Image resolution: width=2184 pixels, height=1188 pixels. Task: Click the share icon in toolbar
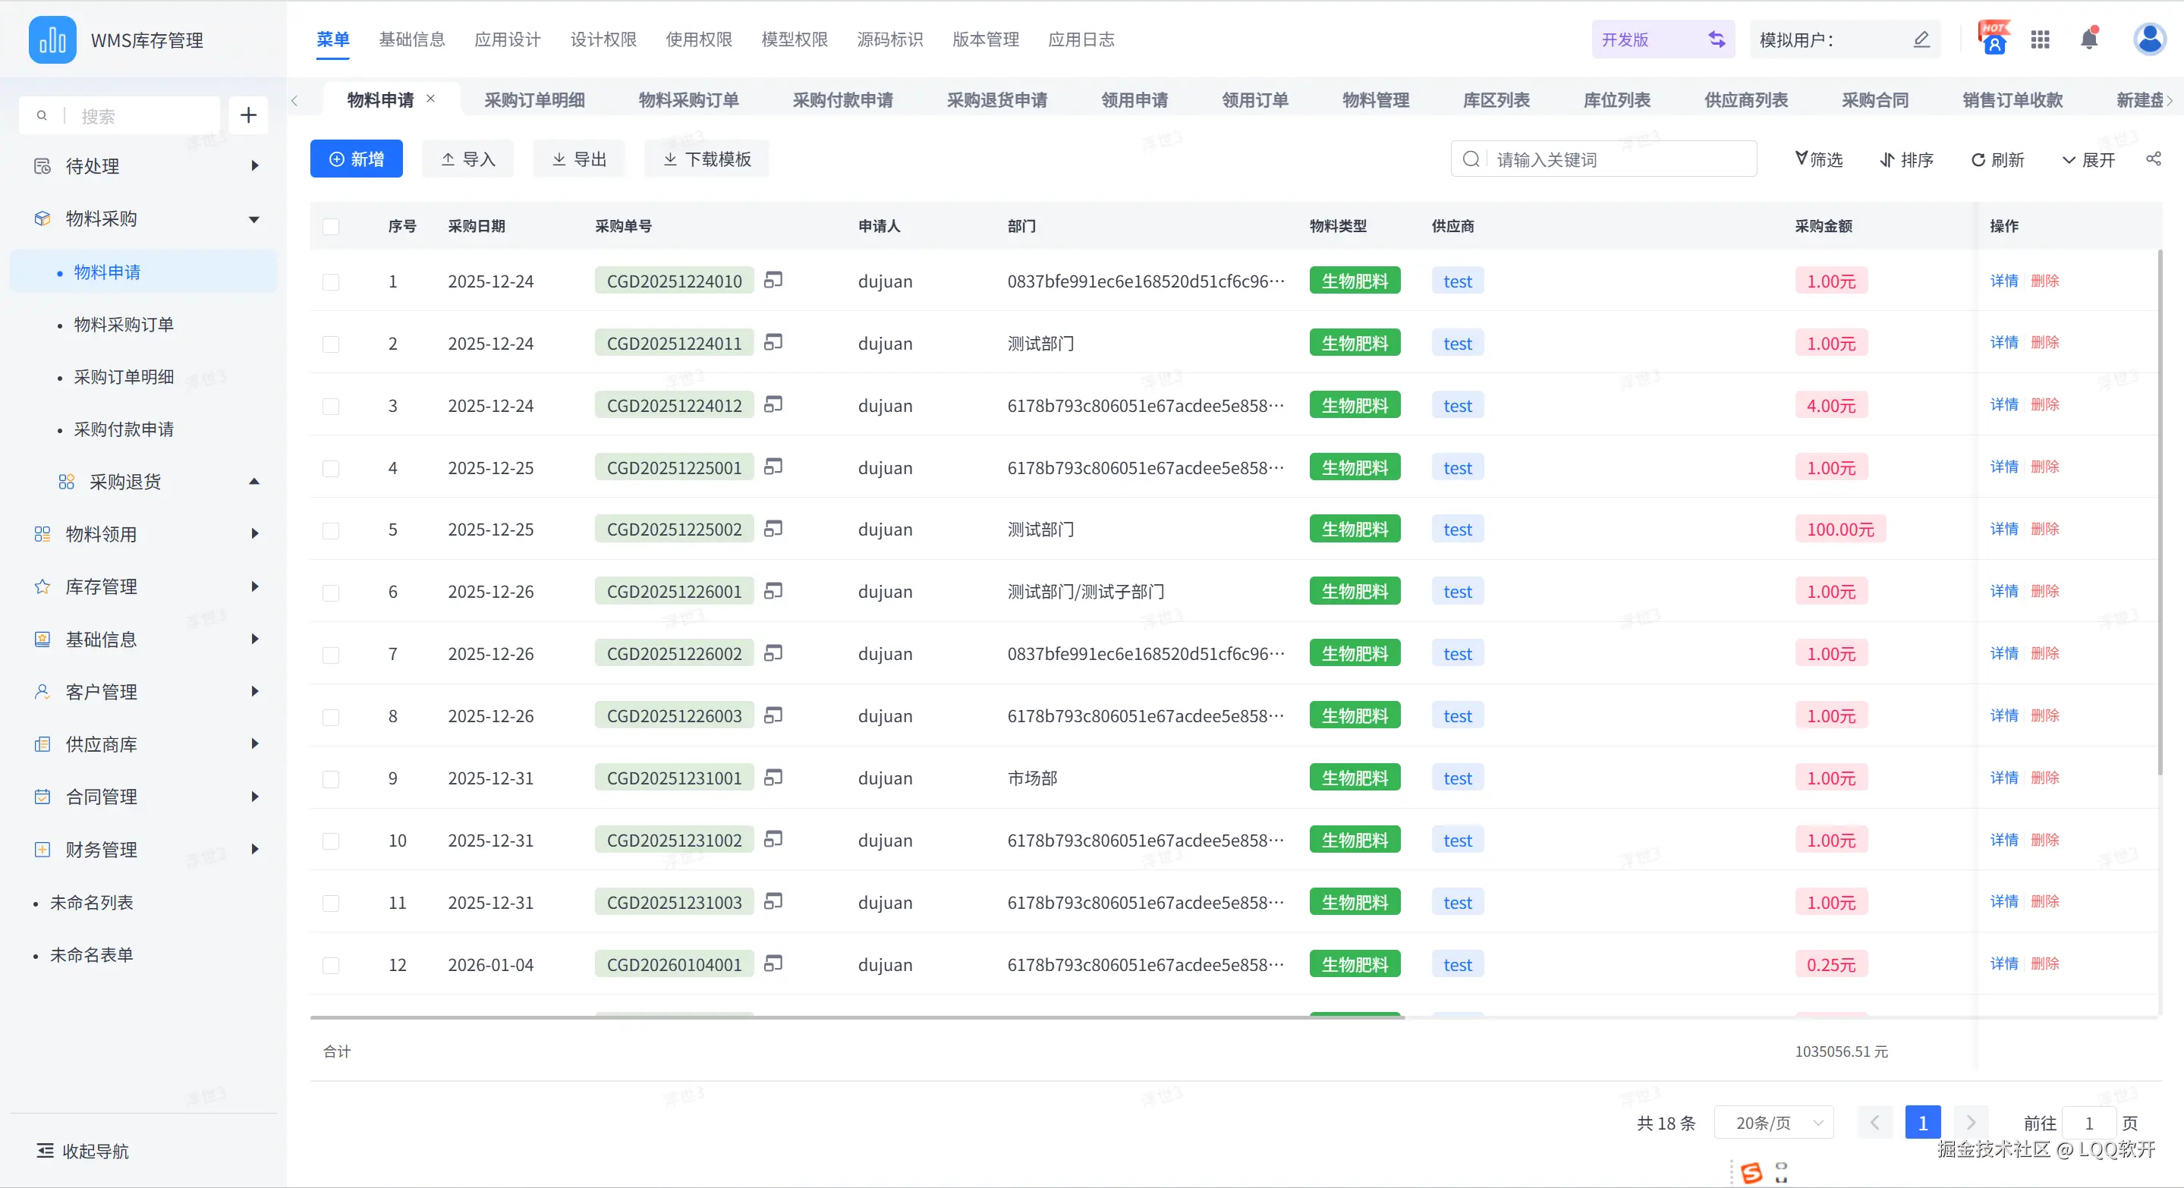coord(2154,159)
